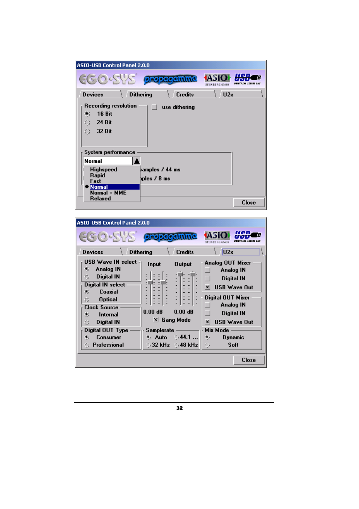Choose Rapid from performance list
Viewport: 359px width, 509px height.
(x=97, y=175)
